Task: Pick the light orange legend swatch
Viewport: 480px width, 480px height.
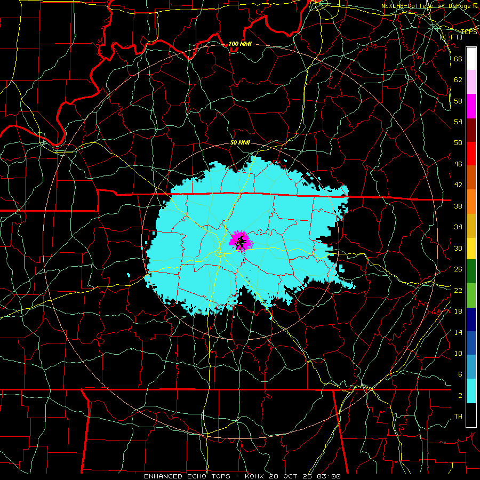Action: 471,202
